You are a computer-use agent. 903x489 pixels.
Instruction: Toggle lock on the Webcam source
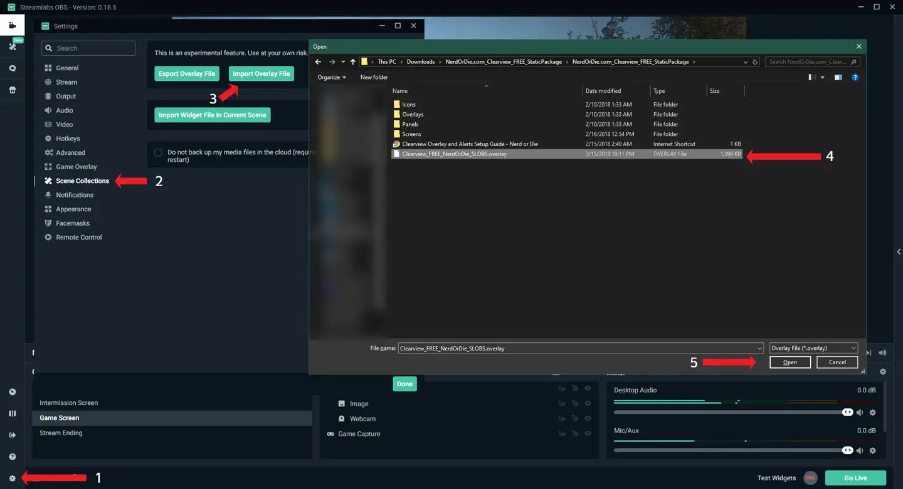(575, 419)
